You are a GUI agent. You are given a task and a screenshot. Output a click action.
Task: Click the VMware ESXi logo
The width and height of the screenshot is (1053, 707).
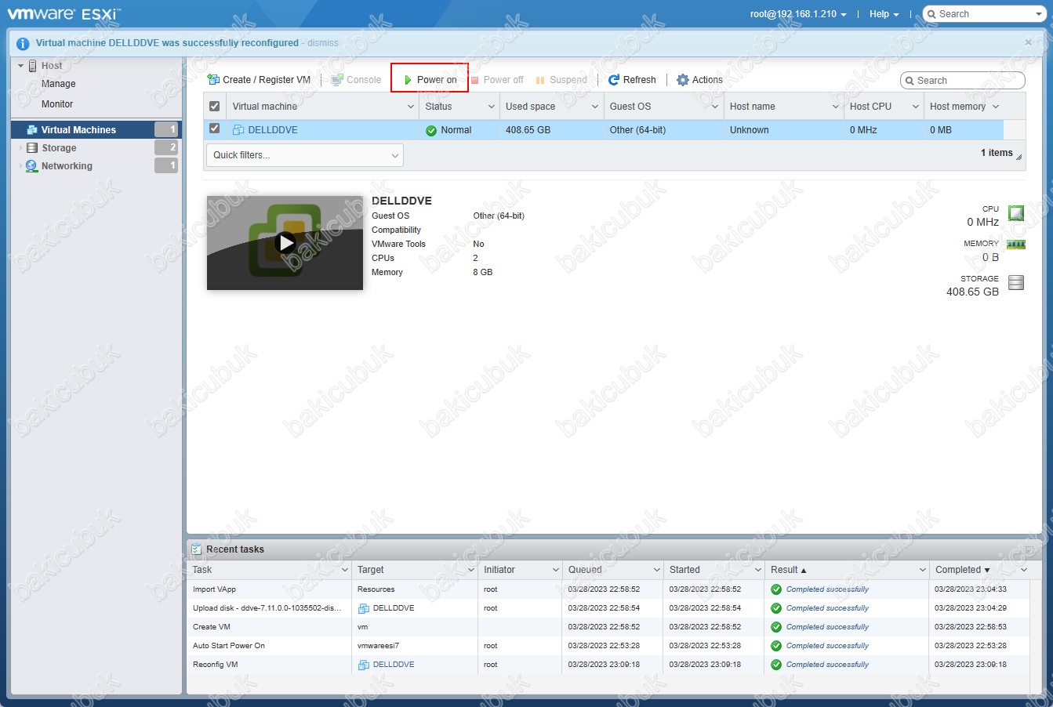click(64, 13)
